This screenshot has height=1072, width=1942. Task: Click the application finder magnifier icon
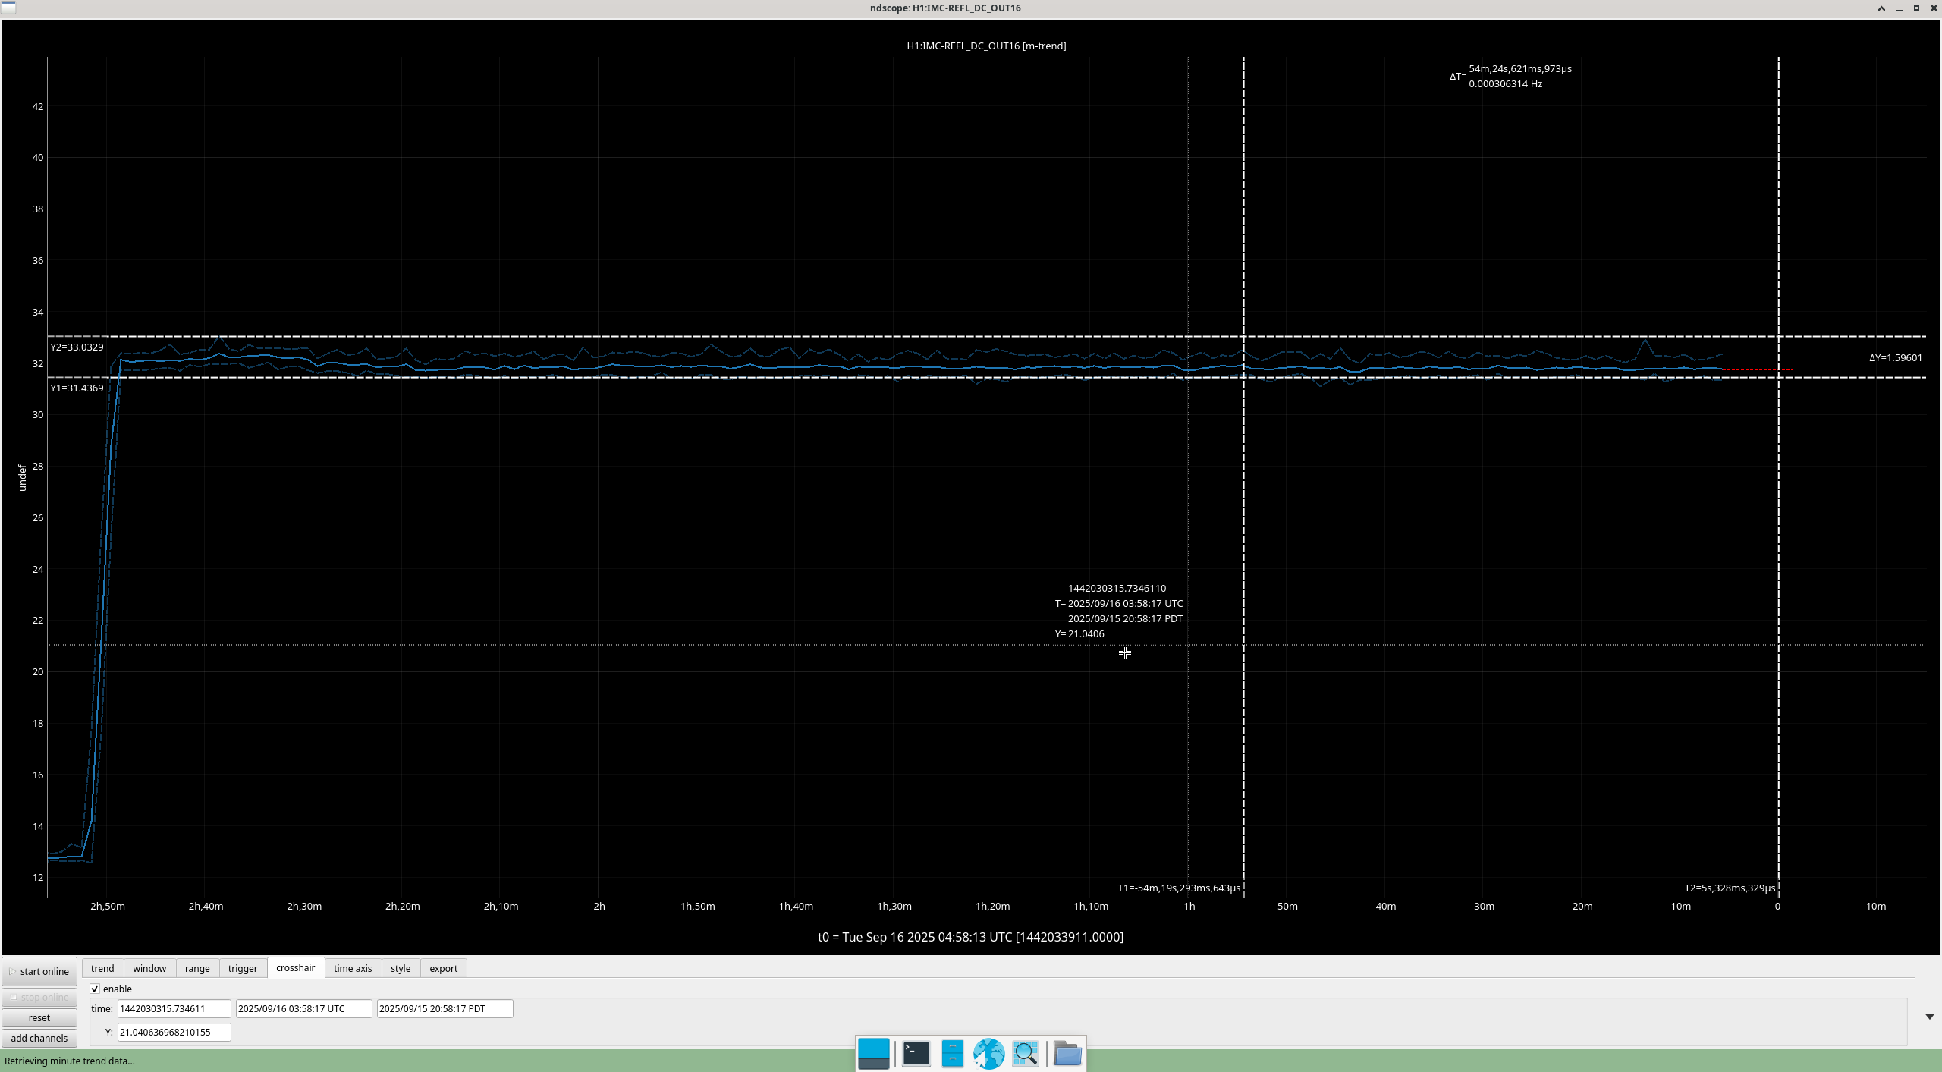pos(1025,1054)
